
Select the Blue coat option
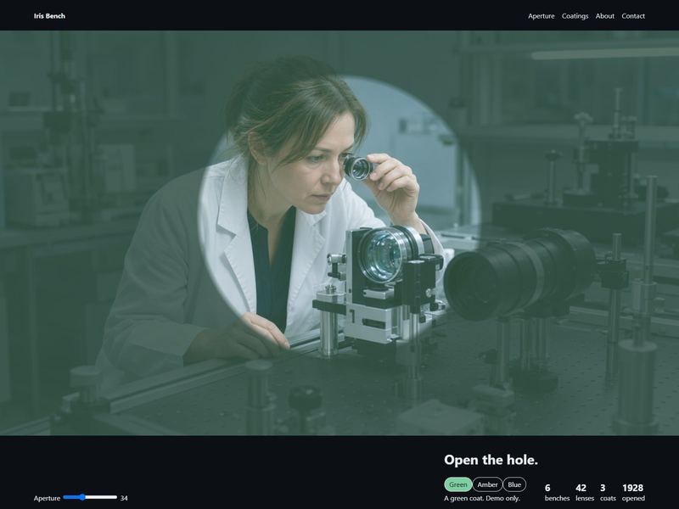[514, 484]
